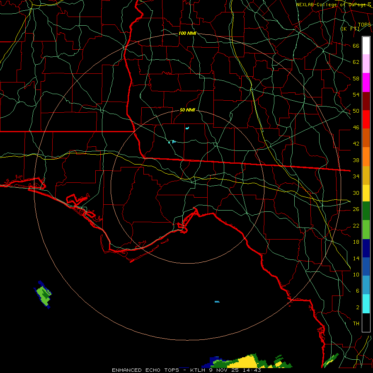Click the "22" legend value
This screenshot has height=373, width=373.
(356, 225)
